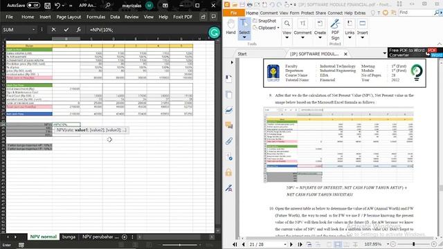Click the green Grammarly icon

tap(214, 33)
